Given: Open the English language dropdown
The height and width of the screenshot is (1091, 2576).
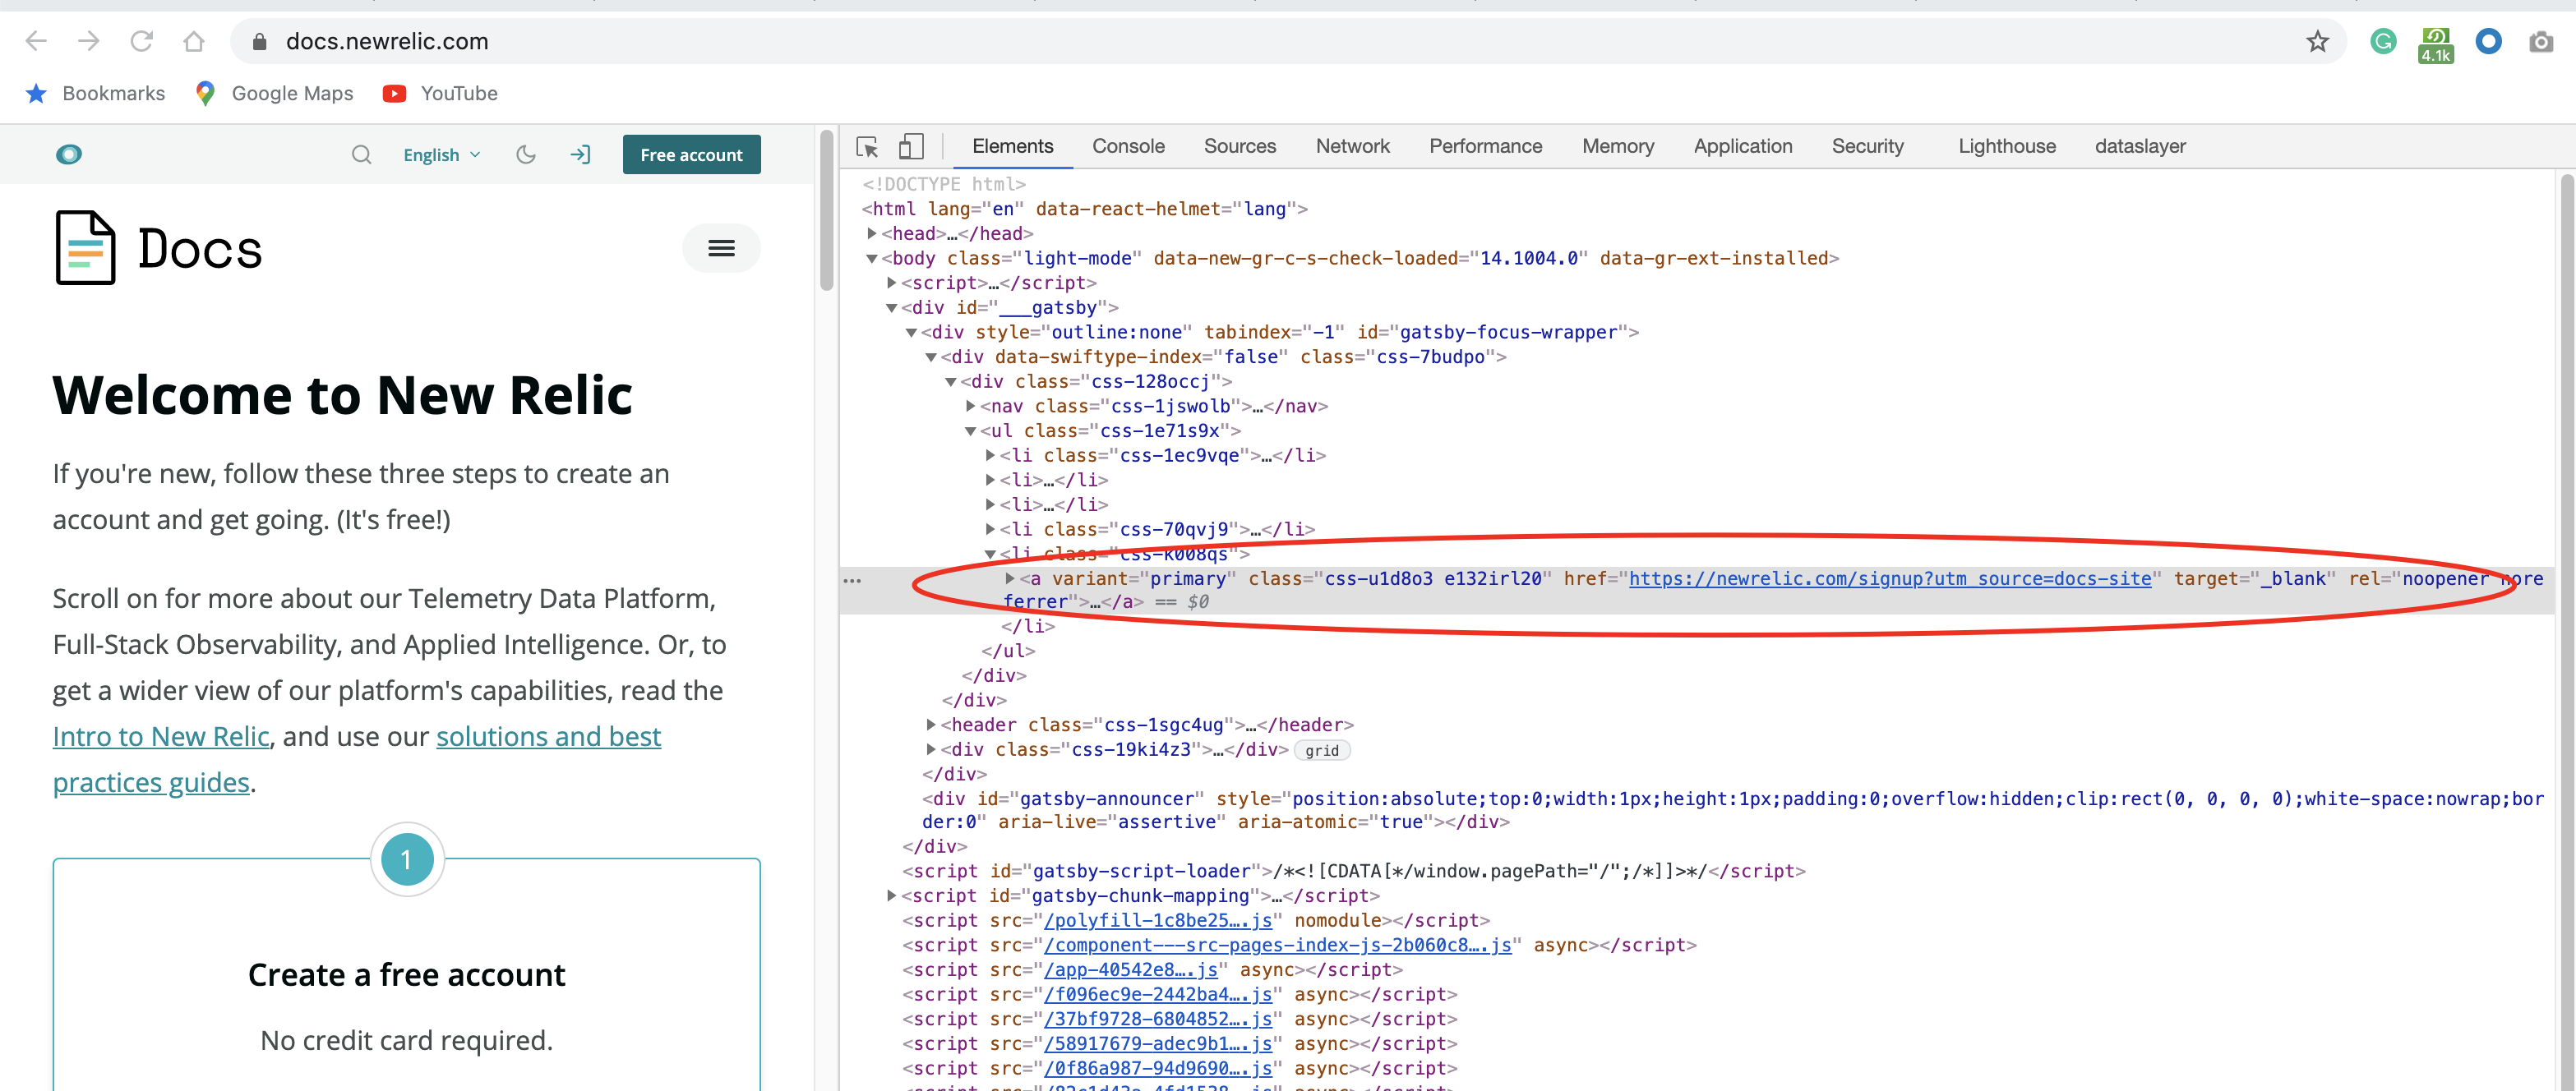Looking at the screenshot, I should click(x=441, y=154).
